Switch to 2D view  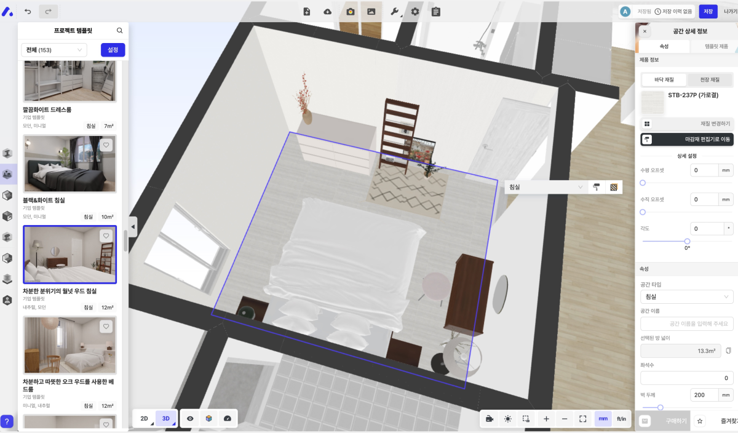click(145, 418)
